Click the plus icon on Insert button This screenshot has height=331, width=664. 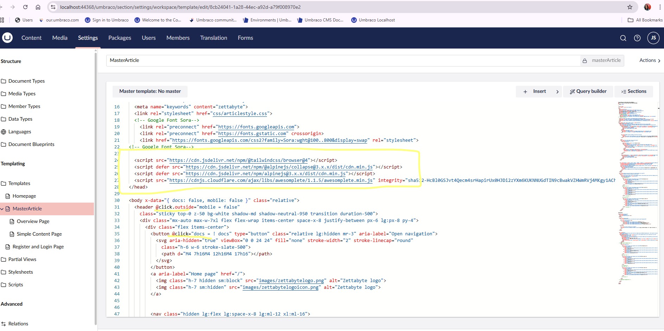point(525,91)
